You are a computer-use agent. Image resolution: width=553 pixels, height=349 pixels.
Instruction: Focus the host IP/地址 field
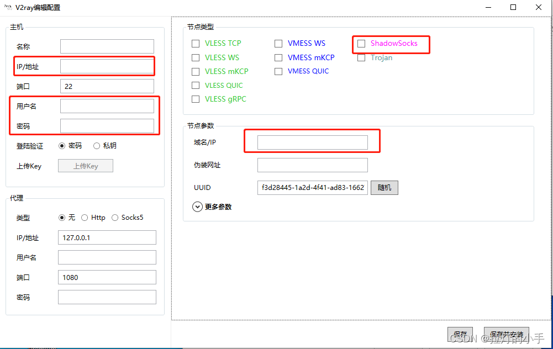pos(107,66)
